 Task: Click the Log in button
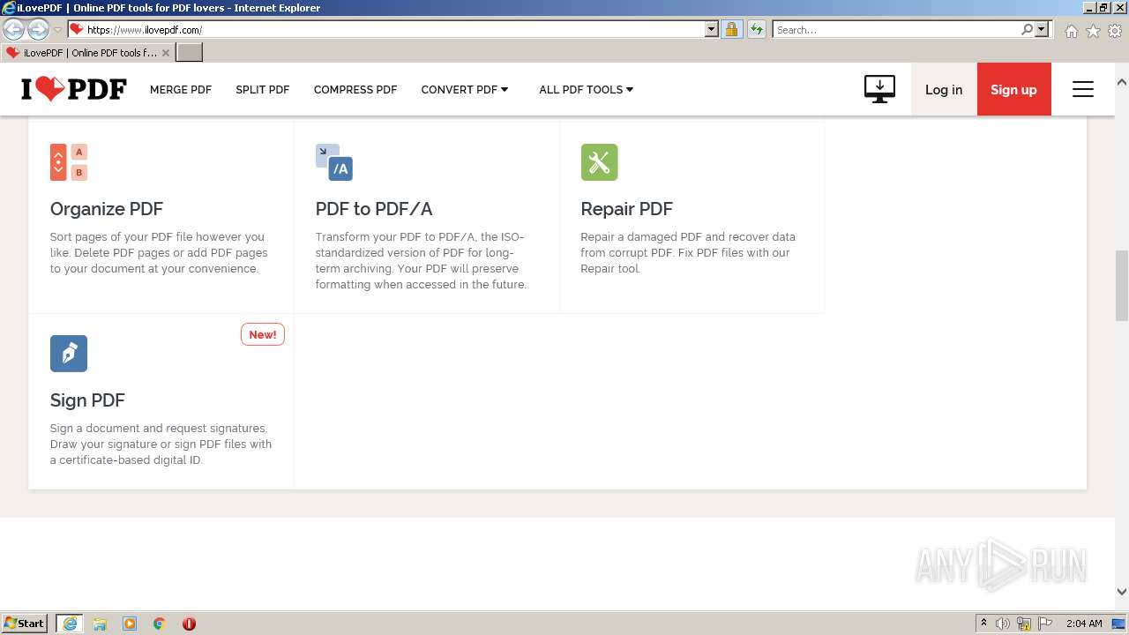pos(944,89)
